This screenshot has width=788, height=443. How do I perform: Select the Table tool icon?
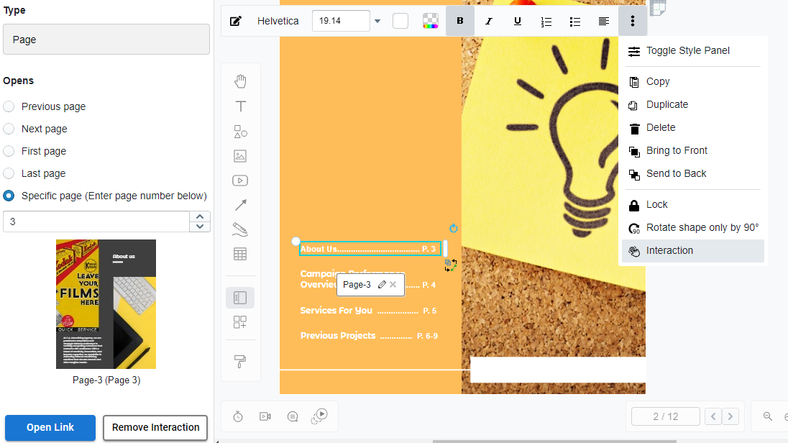click(x=240, y=254)
